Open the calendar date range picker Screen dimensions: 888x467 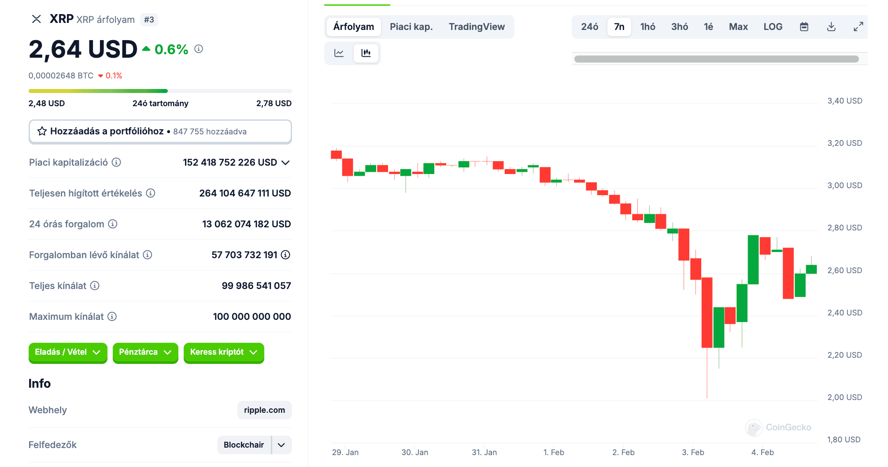pyautogui.click(x=804, y=27)
